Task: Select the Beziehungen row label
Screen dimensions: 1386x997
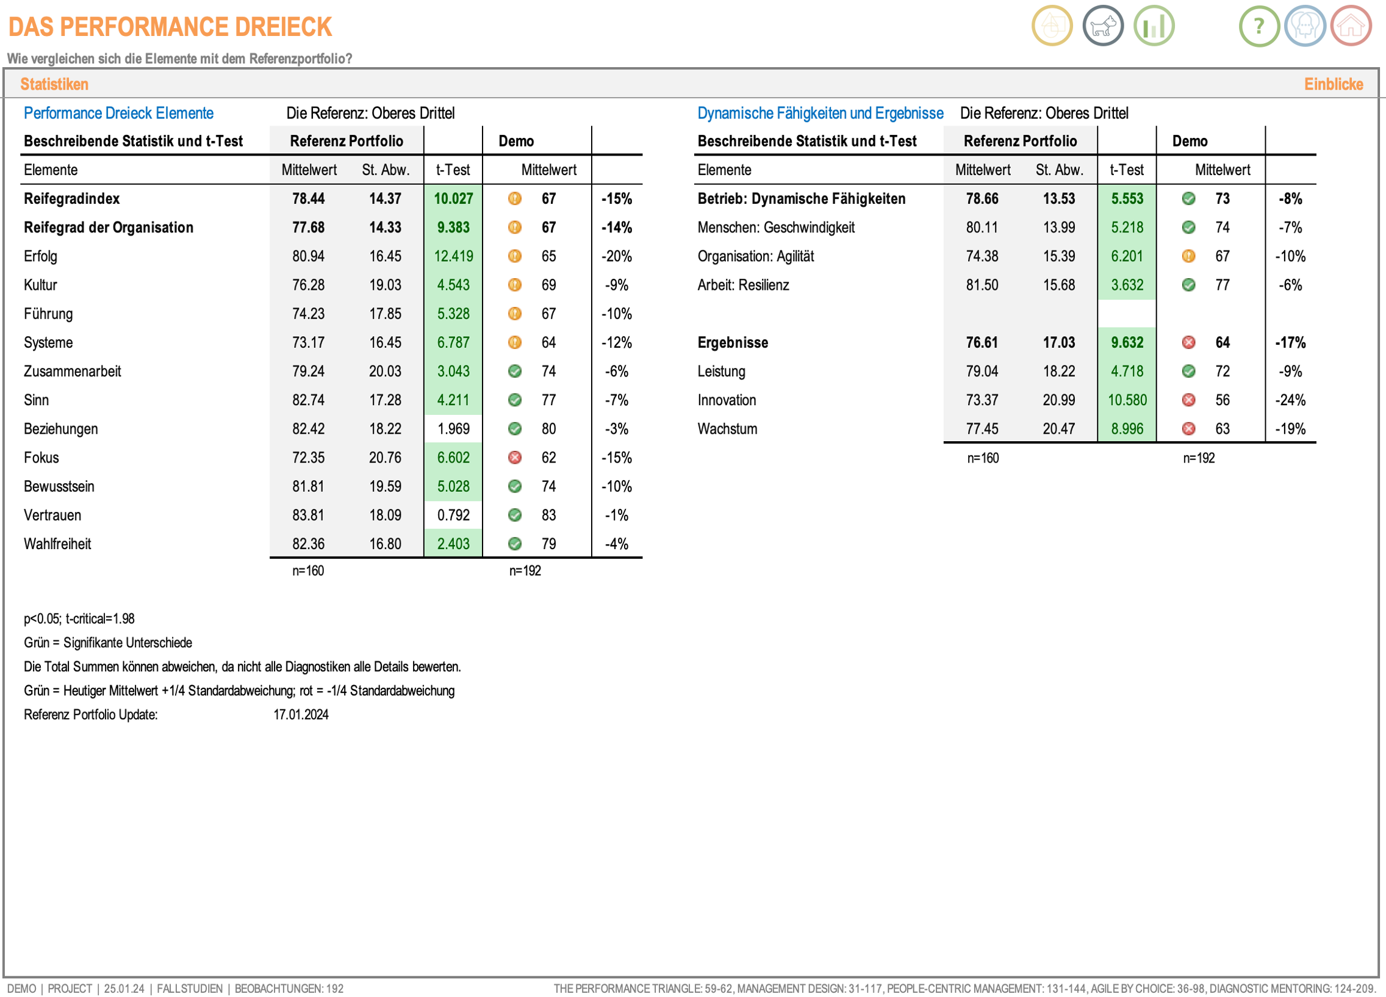Action: click(60, 428)
